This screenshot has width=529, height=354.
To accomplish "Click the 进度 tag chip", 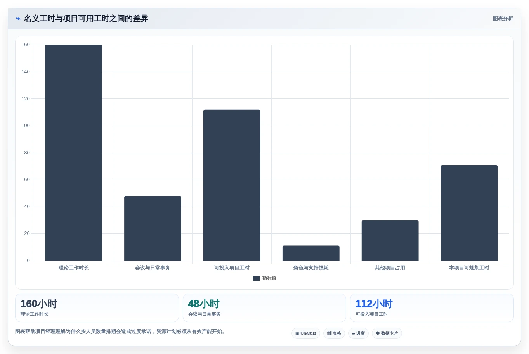I will (x=358, y=333).
